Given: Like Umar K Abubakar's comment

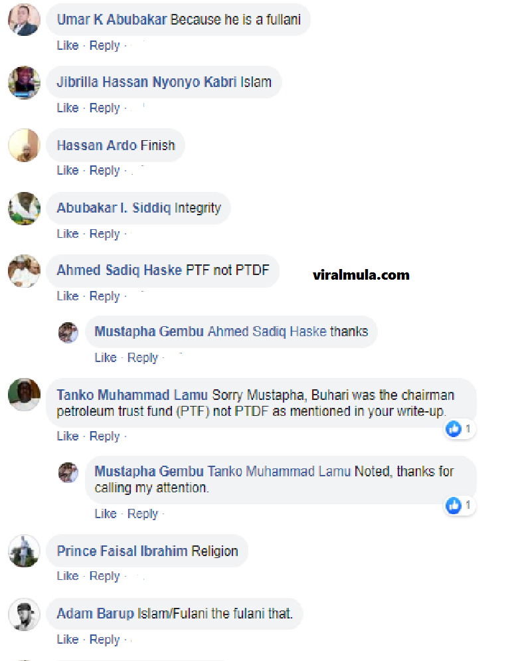Looking at the screenshot, I should tap(68, 46).
